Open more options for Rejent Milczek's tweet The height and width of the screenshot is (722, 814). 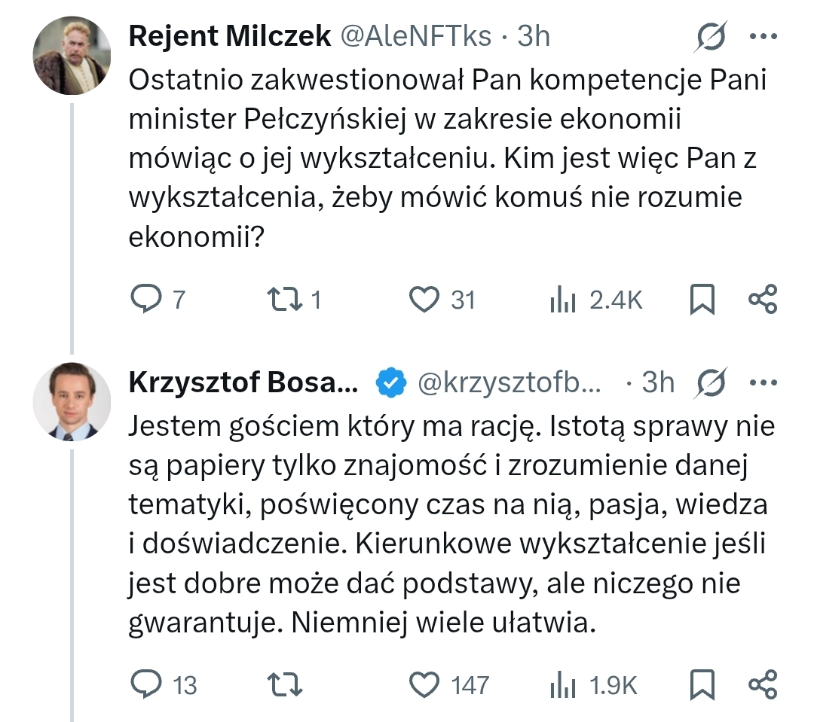pos(761,36)
